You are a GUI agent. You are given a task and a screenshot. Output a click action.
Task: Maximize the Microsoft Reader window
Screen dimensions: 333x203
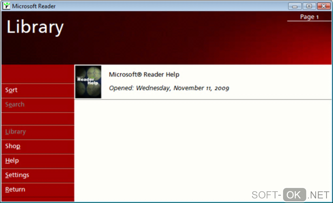click(x=309, y=6)
